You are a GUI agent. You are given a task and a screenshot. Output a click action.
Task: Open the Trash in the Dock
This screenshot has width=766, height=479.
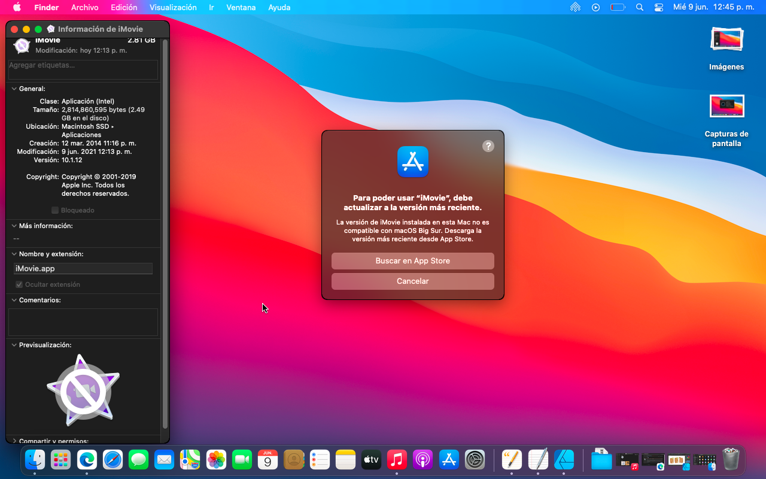click(731, 460)
